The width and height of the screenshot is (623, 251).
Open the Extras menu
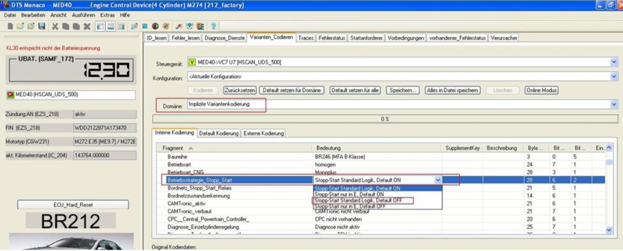(107, 15)
